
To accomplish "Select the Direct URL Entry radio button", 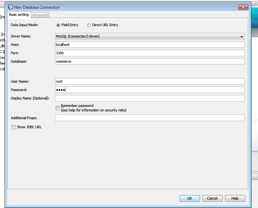I will tap(89, 25).
